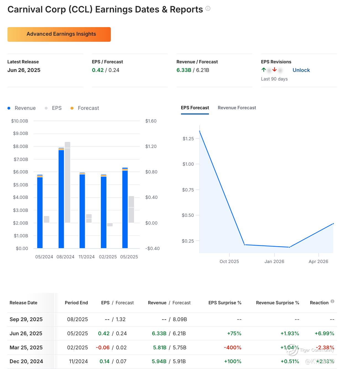This screenshot has width=341, height=369.
Task: Click the +100% EPS surprise value
Action: point(233,362)
